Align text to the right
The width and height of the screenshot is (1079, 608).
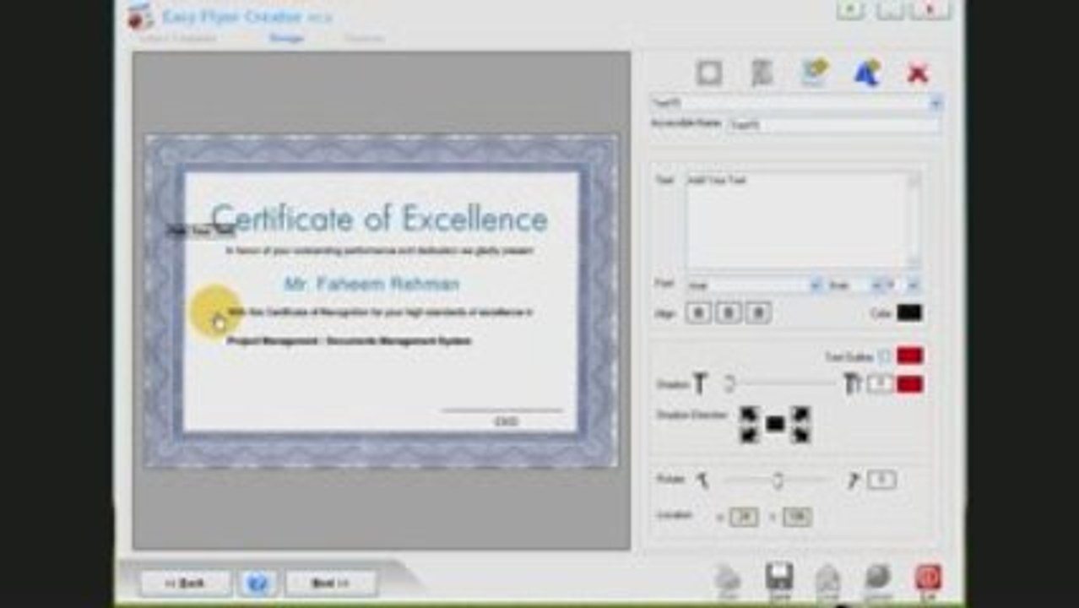[x=758, y=313]
